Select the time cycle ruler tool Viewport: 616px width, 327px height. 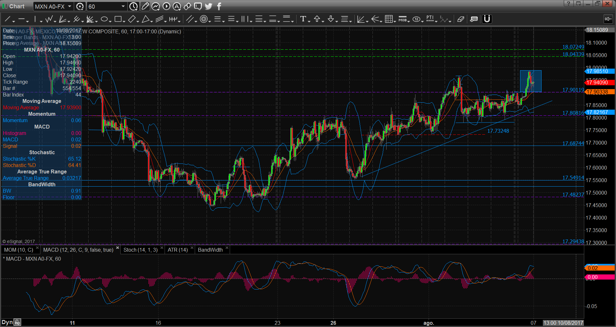point(173,19)
